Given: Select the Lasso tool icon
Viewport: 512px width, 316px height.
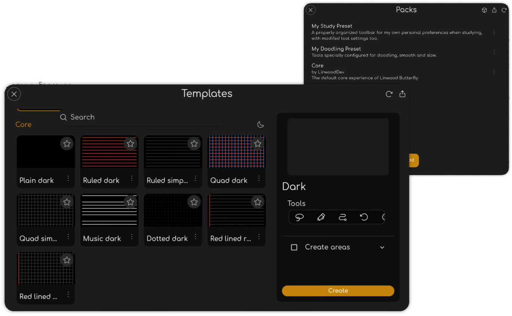Looking at the screenshot, I should [299, 217].
